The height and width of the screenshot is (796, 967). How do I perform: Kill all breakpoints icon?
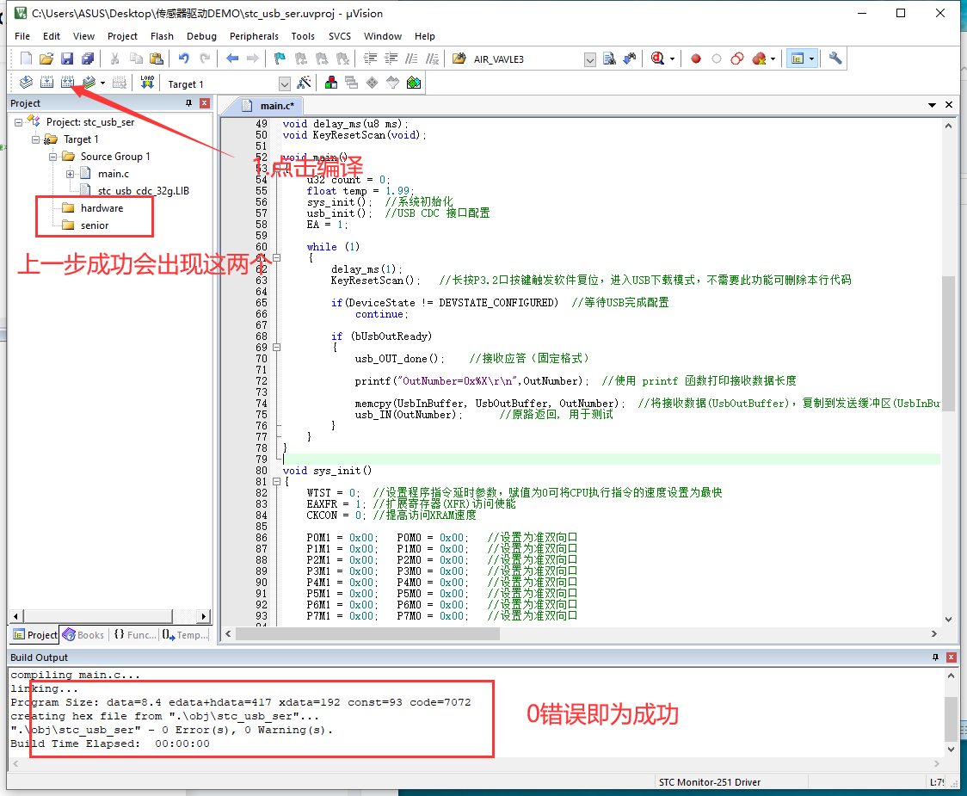pyautogui.click(x=759, y=59)
